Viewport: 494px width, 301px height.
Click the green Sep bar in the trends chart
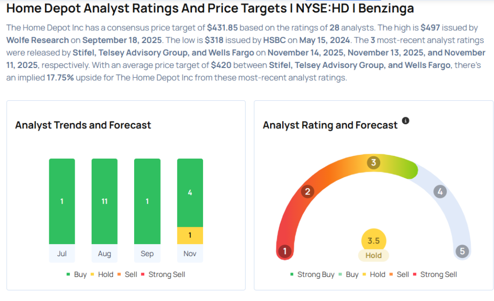[147, 201]
